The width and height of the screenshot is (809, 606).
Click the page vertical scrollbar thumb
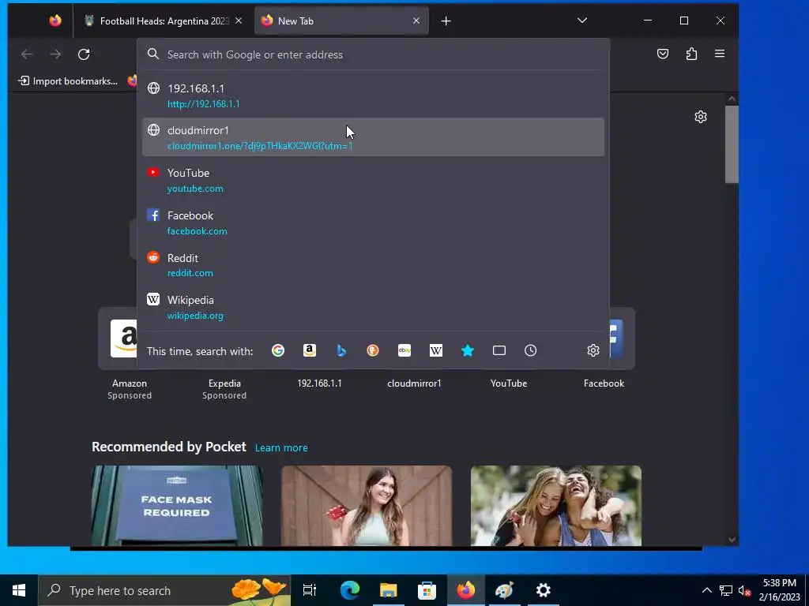click(732, 144)
